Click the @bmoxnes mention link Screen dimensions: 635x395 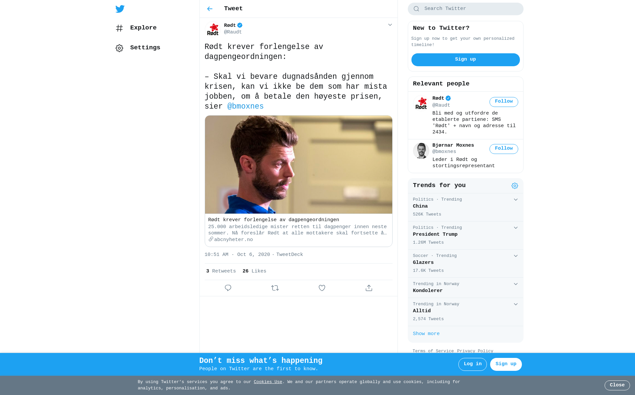(245, 107)
